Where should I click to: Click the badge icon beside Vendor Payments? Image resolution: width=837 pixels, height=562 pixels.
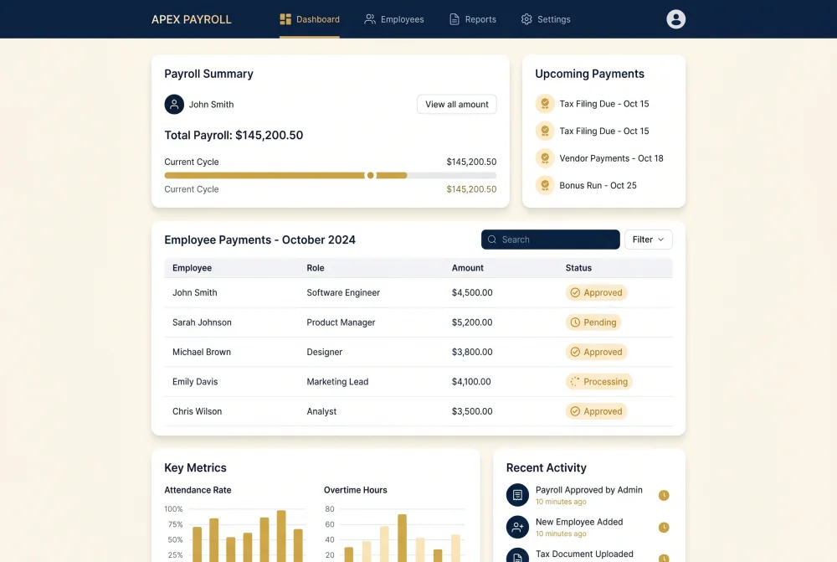click(x=545, y=158)
